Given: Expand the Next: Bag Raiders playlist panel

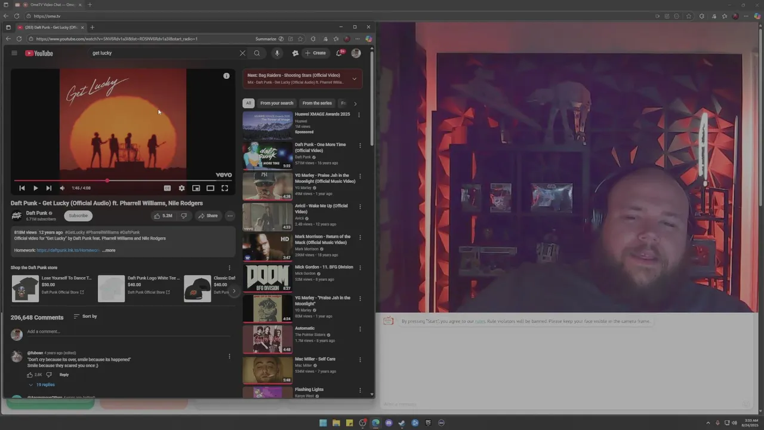Looking at the screenshot, I should (354, 78).
